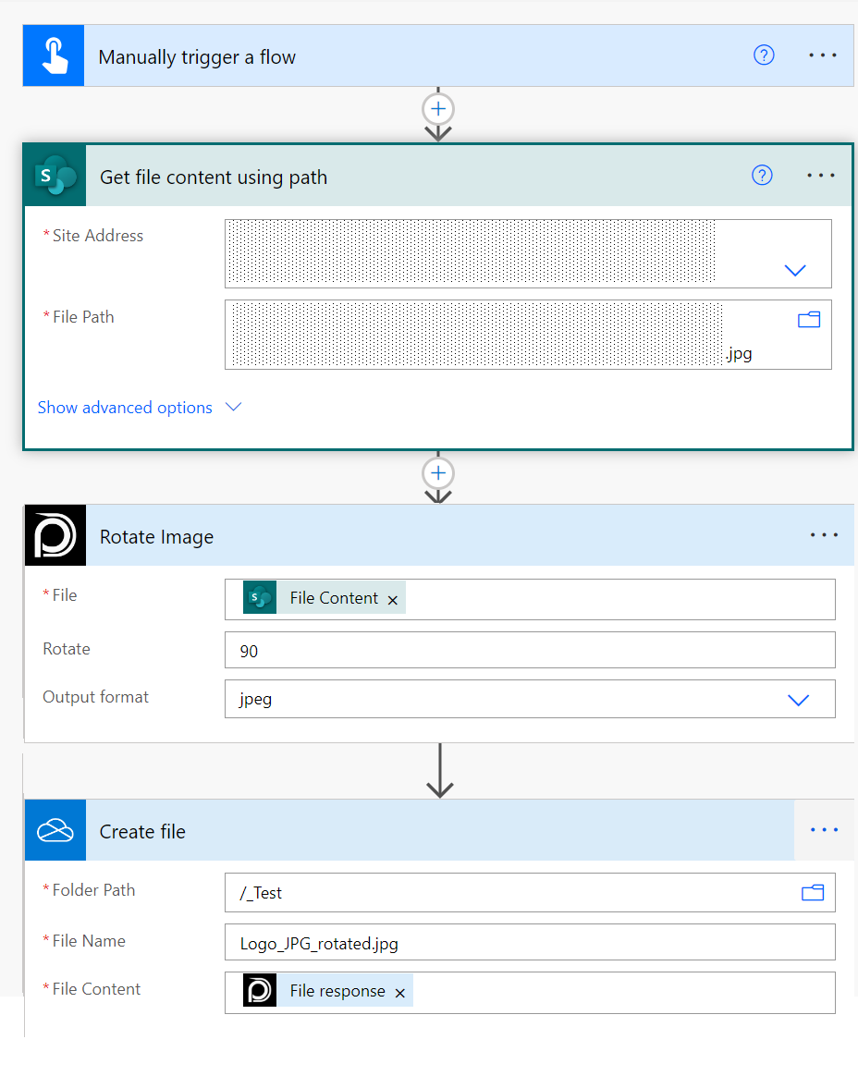Remove the File Content token
The width and height of the screenshot is (858, 1076).
click(x=393, y=600)
